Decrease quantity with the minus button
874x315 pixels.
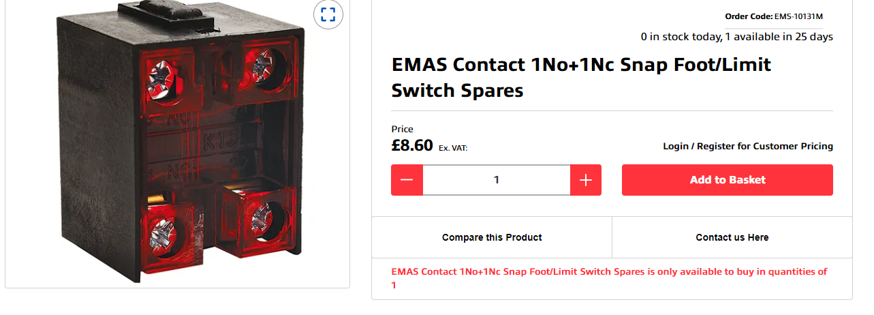(x=407, y=180)
